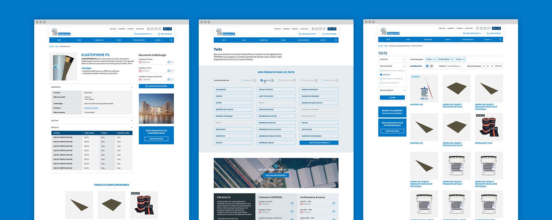Click the Filtrer button in the sidebar
Viewport: 552px width, 220px height.
tap(392, 98)
